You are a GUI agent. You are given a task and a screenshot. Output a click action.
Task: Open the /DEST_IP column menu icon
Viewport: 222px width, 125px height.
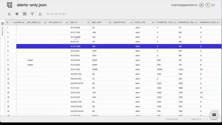point(88,22)
